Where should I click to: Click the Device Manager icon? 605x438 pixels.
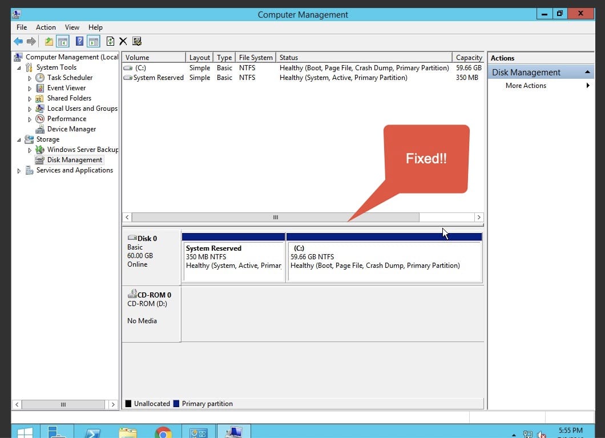click(x=39, y=129)
